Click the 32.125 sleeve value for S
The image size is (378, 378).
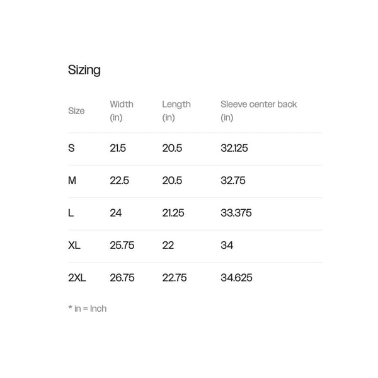pos(234,148)
